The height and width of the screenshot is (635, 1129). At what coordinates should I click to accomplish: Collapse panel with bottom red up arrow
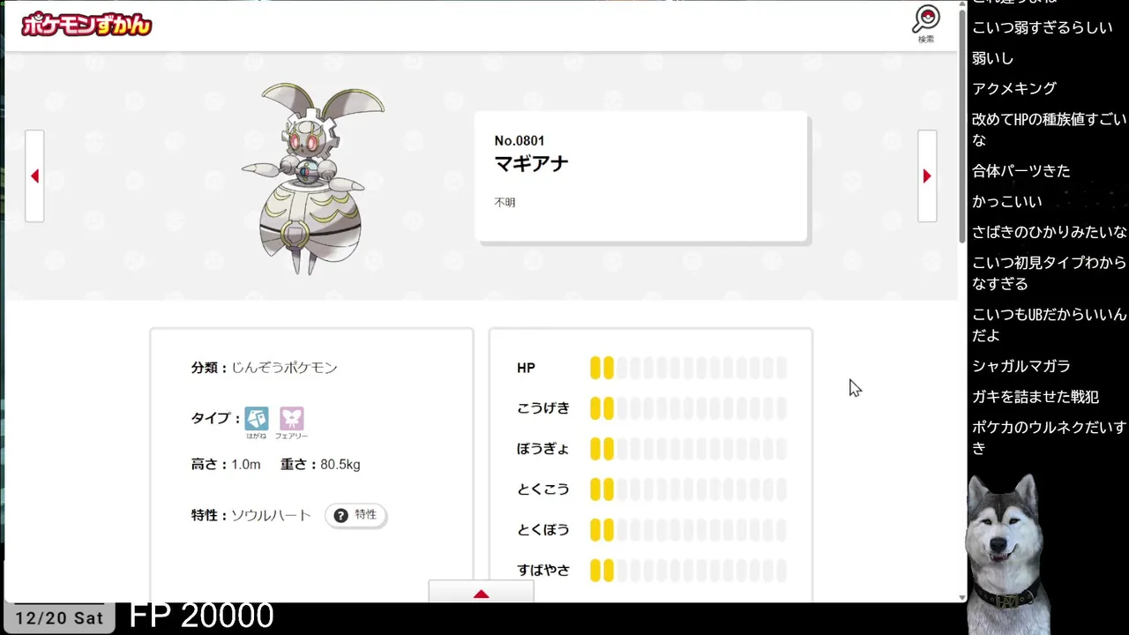click(x=481, y=593)
